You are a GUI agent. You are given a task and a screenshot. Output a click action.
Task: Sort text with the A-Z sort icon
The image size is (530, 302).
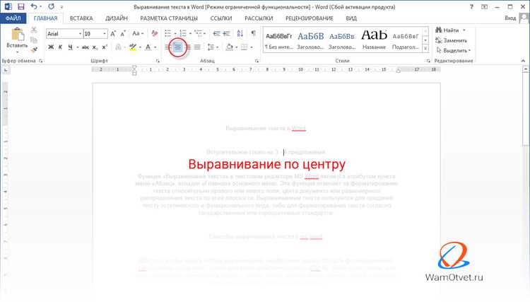tap(240, 33)
